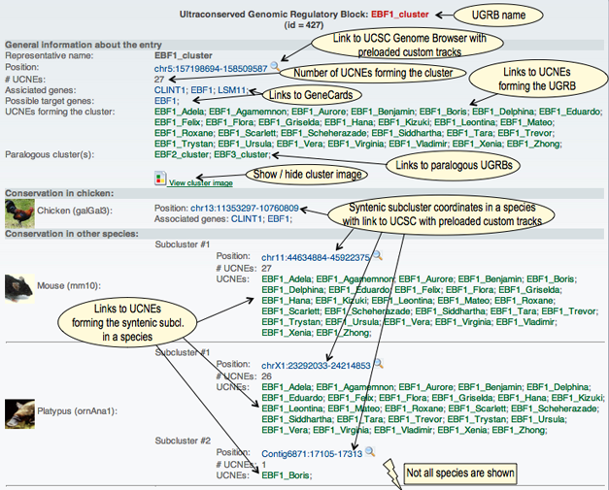Toggle View cluster image link

pyautogui.click(x=200, y=182)
